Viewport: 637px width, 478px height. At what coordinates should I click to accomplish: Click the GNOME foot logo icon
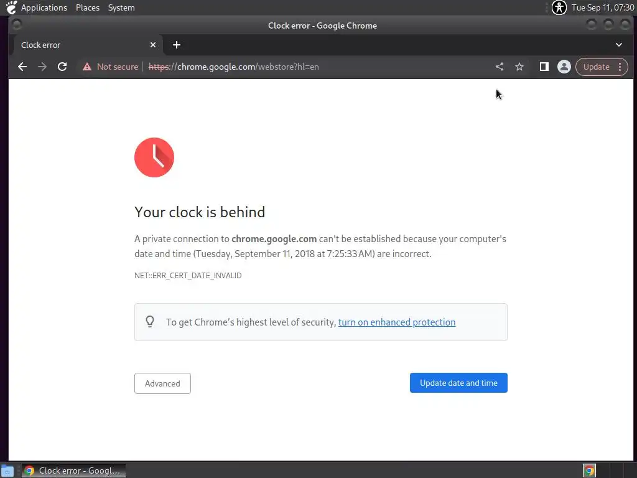pyautogui.click(x=11, y=7)
